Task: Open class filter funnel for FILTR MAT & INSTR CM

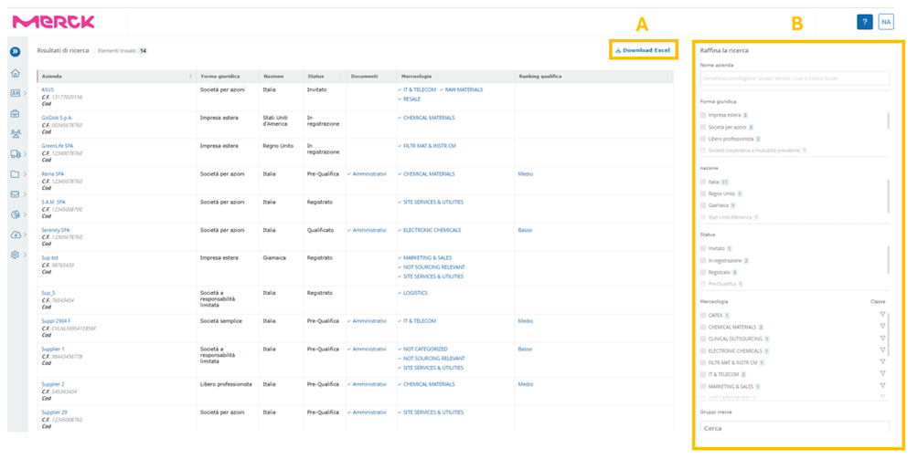Action: (x=882, y=361)
